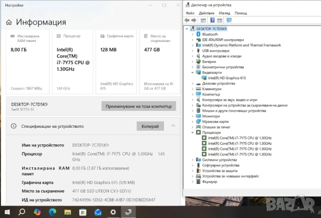Expand Системни устройства node

click(x=193, y=160)
